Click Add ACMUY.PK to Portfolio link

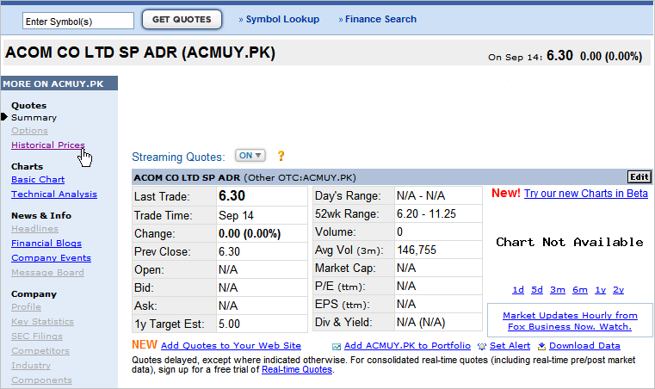click(x=407, y=346)
